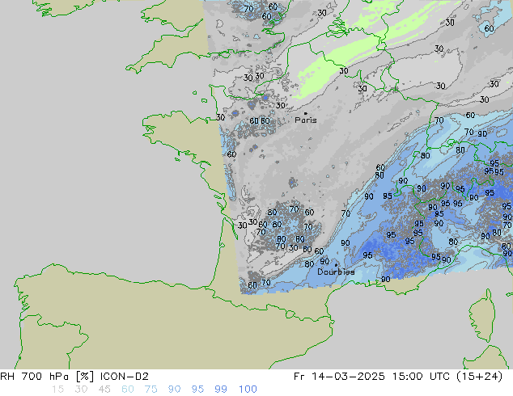Click the 'Fr 14-03-2025 15:00 UTC (15+24)' timestamp
The width and height of the screenshot is (513, 396).
point(398,377)
